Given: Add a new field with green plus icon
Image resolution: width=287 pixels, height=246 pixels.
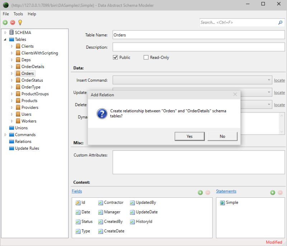Looking at the screenshot, I should click(200, 193).
